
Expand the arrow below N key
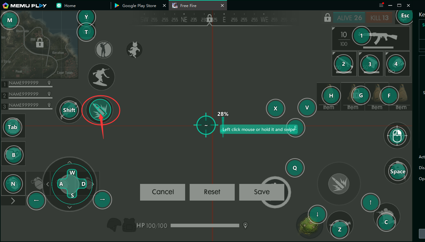(13, 201)
